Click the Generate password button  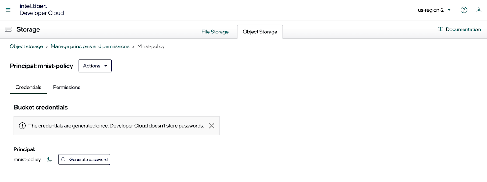[x=84, y=160]
